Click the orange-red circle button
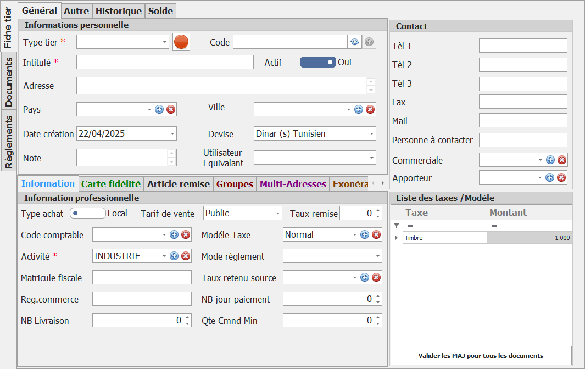Viewport: 585px width, 369px height. click(x=181, y=42)
